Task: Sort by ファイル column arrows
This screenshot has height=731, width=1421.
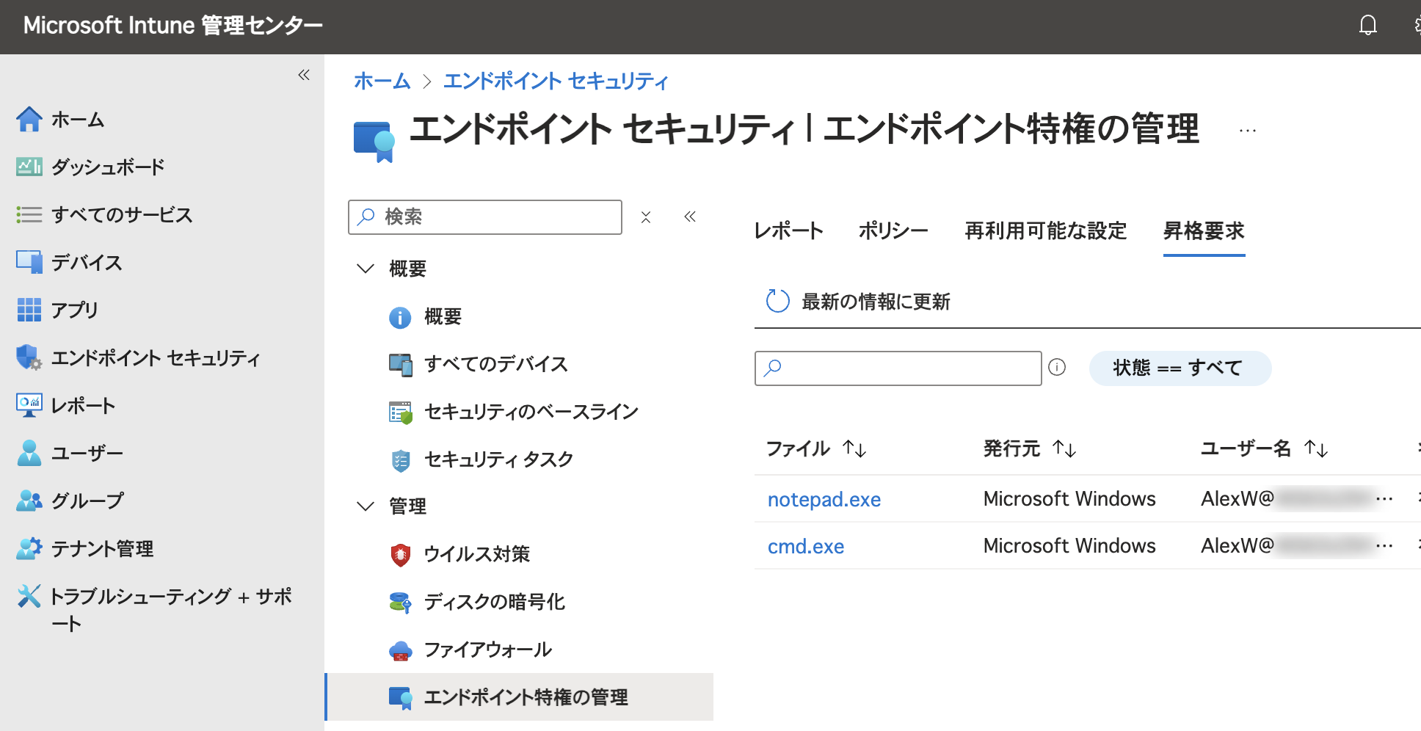Action: coord(854,448)
